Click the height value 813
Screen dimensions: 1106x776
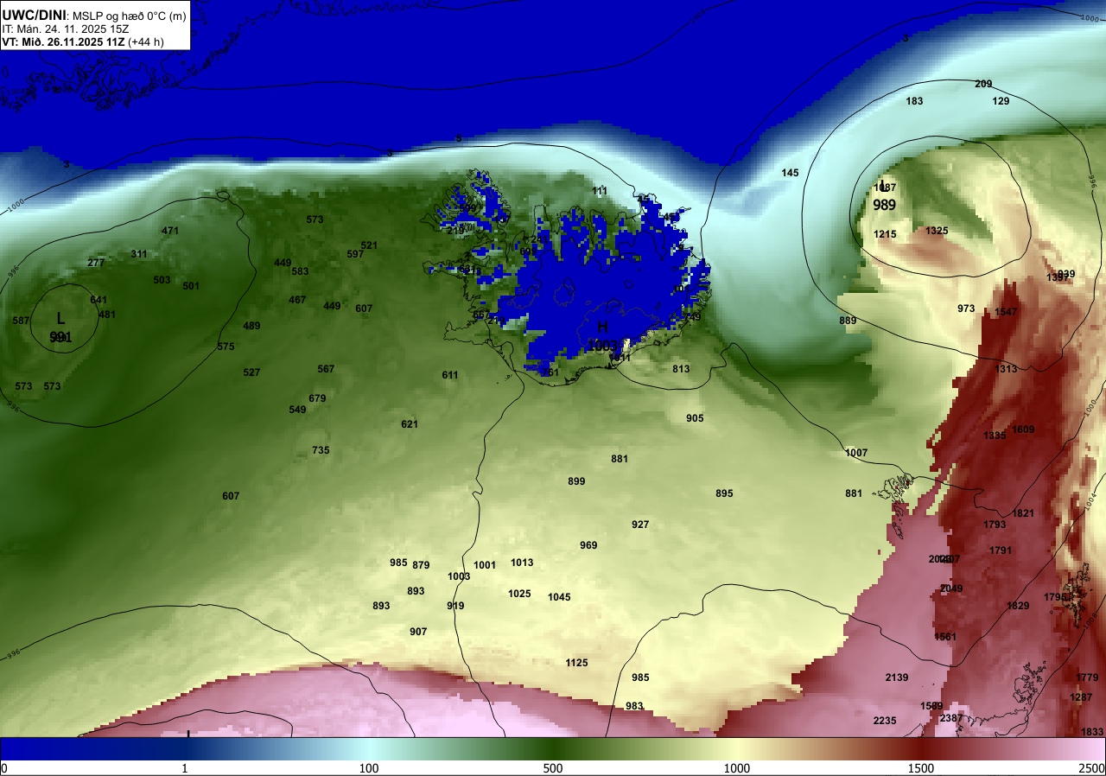click(x=681, y=369)
